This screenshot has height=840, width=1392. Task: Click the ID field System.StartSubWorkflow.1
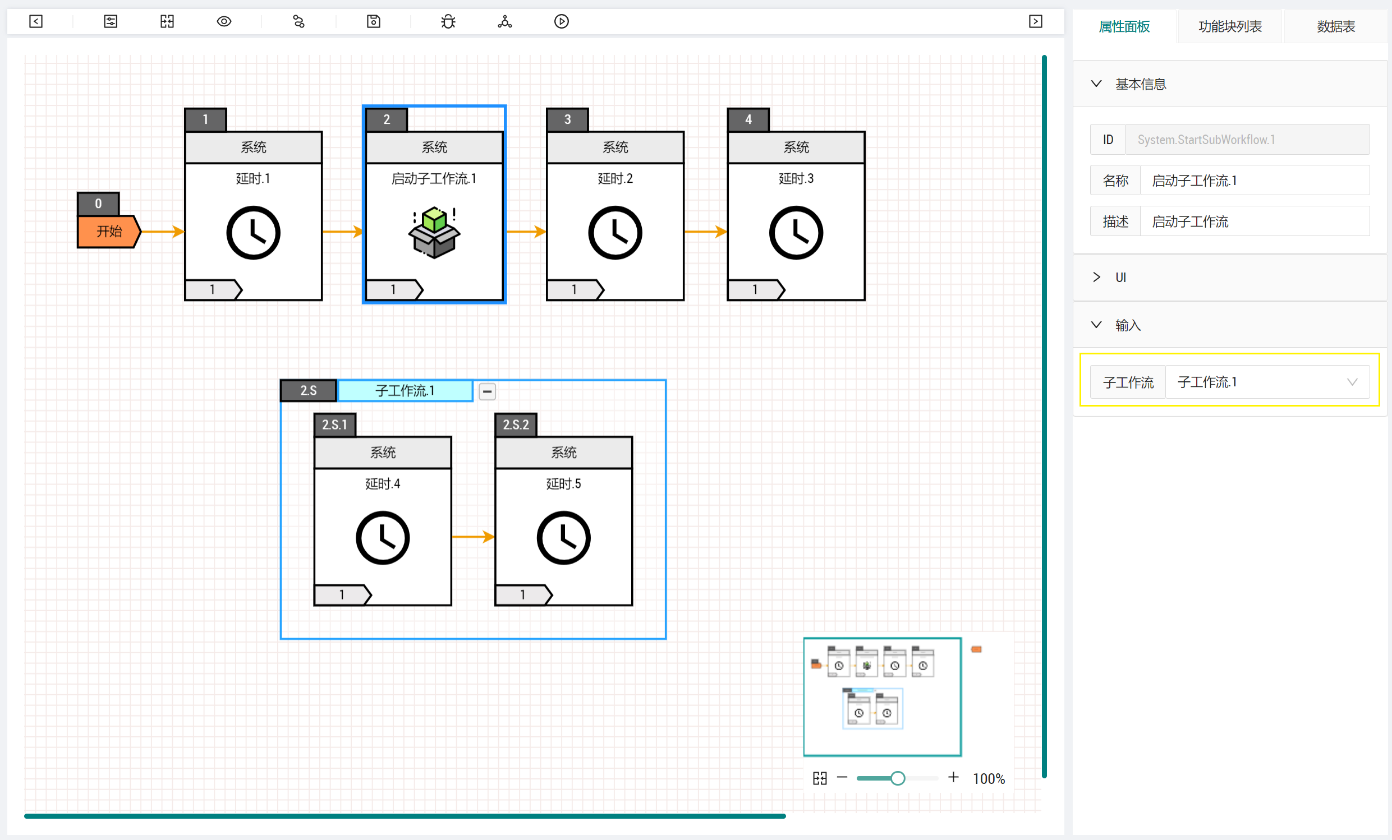point(1247,140)
